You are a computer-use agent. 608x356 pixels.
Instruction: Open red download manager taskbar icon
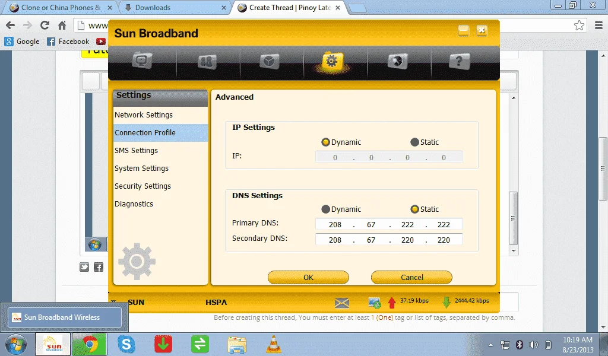click(163, 344)
